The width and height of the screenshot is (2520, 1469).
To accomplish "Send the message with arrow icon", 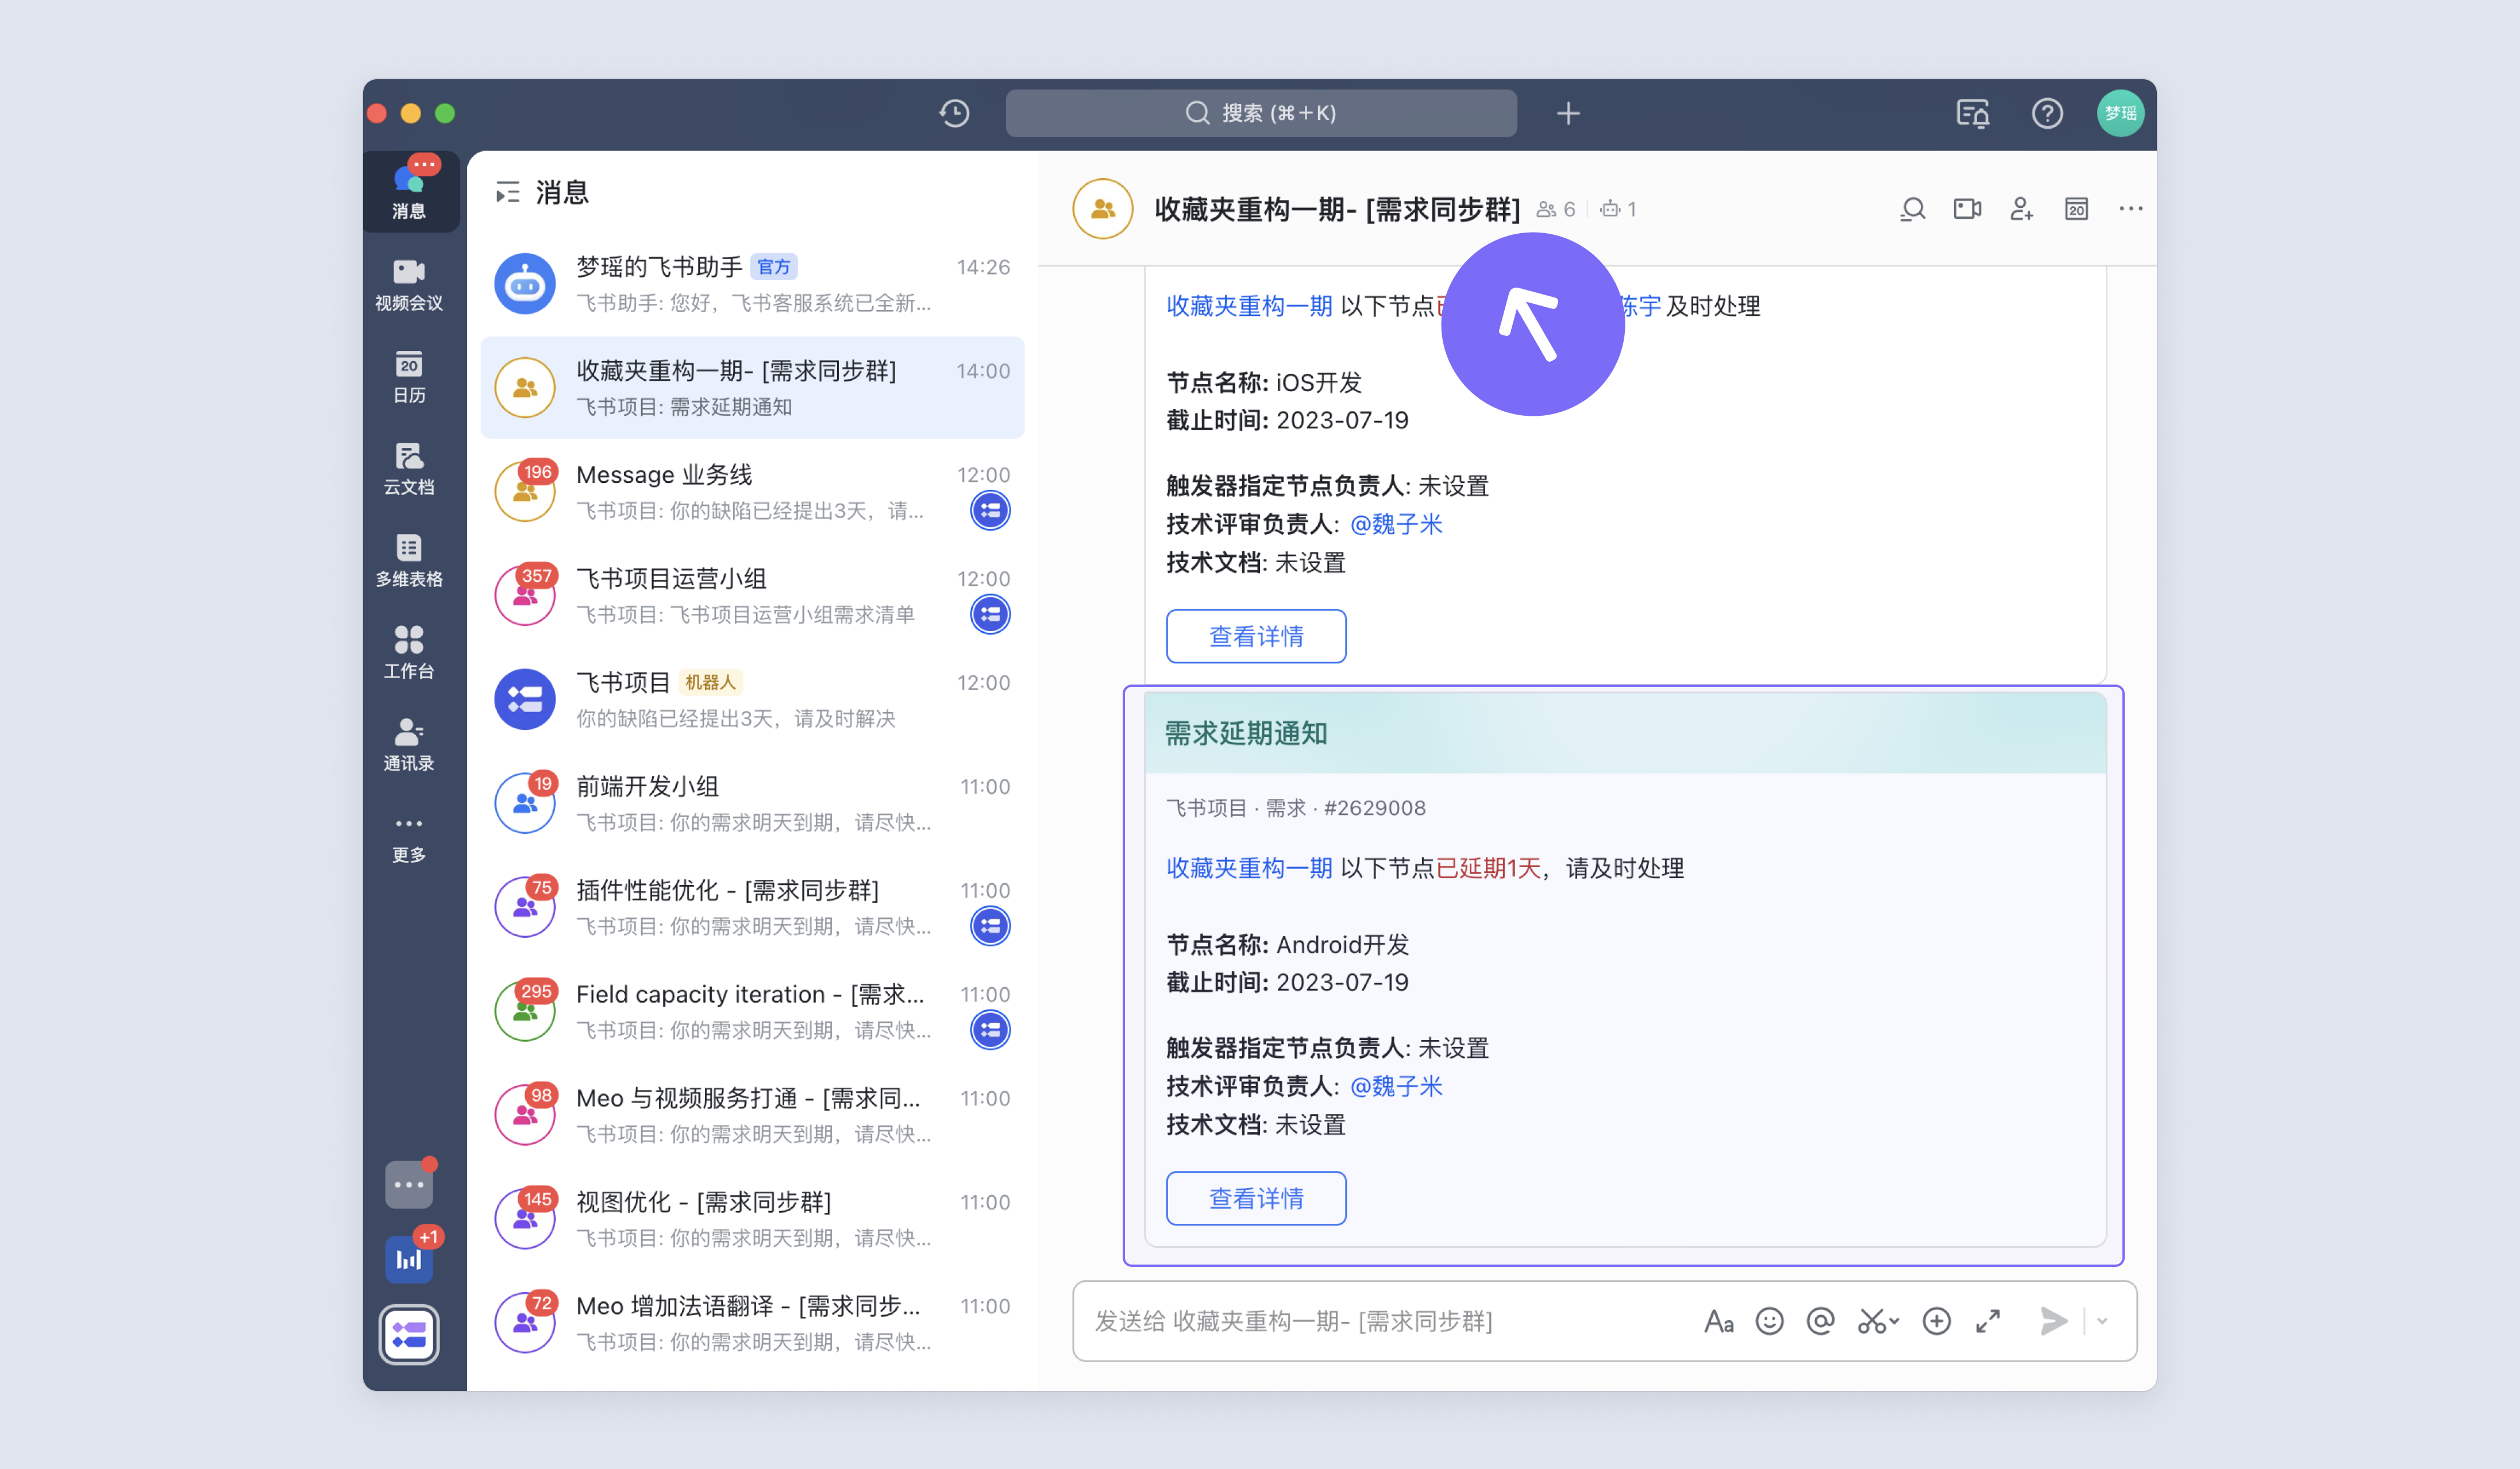I will pyautogui.click(x=2053, y=1321).
